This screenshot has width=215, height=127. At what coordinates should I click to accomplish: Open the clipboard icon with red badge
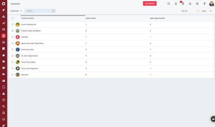pos(183,4)
